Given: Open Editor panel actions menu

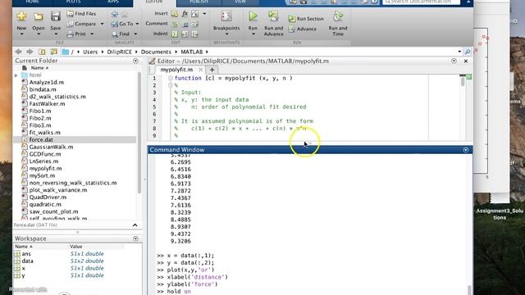Looking at the screenshot, I should coord(454,61).
